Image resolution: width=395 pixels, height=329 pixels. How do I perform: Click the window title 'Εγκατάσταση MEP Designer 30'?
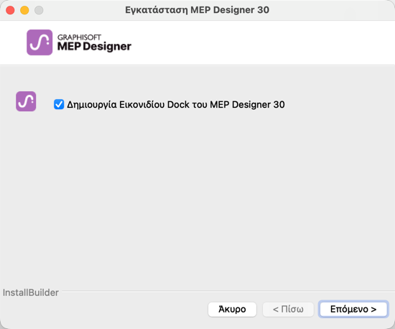197,10
